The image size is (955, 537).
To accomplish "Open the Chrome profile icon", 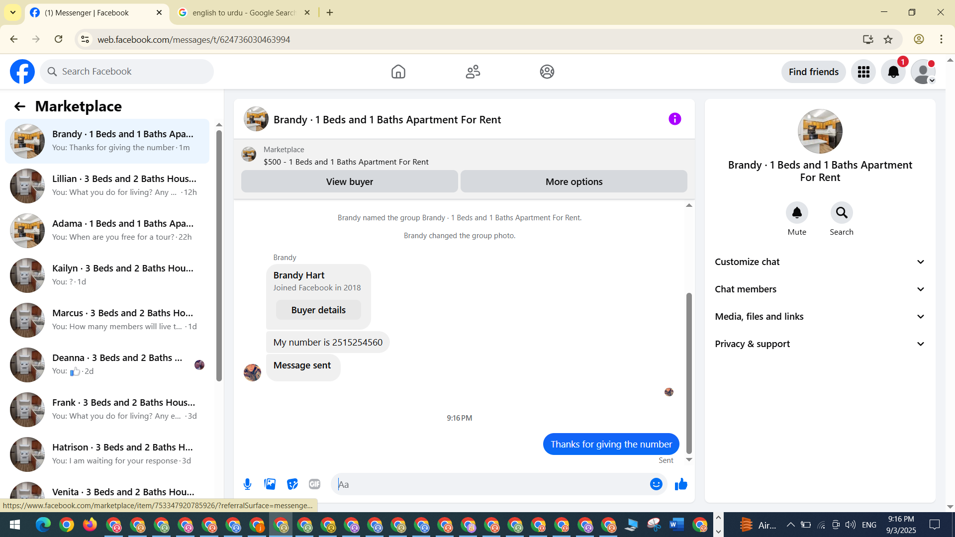I will tap(919, 39).
